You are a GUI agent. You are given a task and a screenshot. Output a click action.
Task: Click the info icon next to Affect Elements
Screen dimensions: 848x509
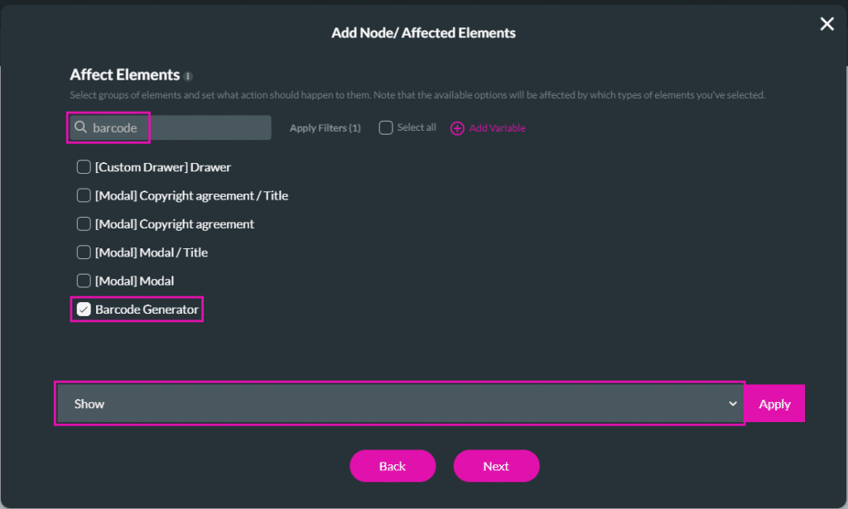coord(187,75)
